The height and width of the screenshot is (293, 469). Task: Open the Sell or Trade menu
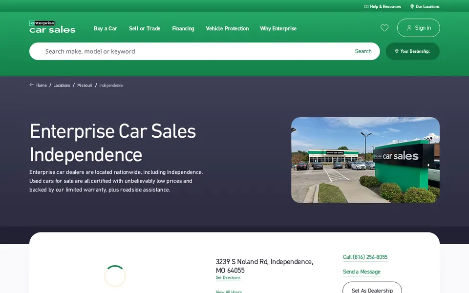pyautogui.click(x=145, y=28)
